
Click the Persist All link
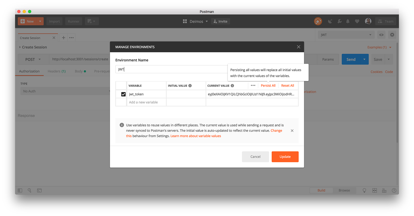(268, 86)
